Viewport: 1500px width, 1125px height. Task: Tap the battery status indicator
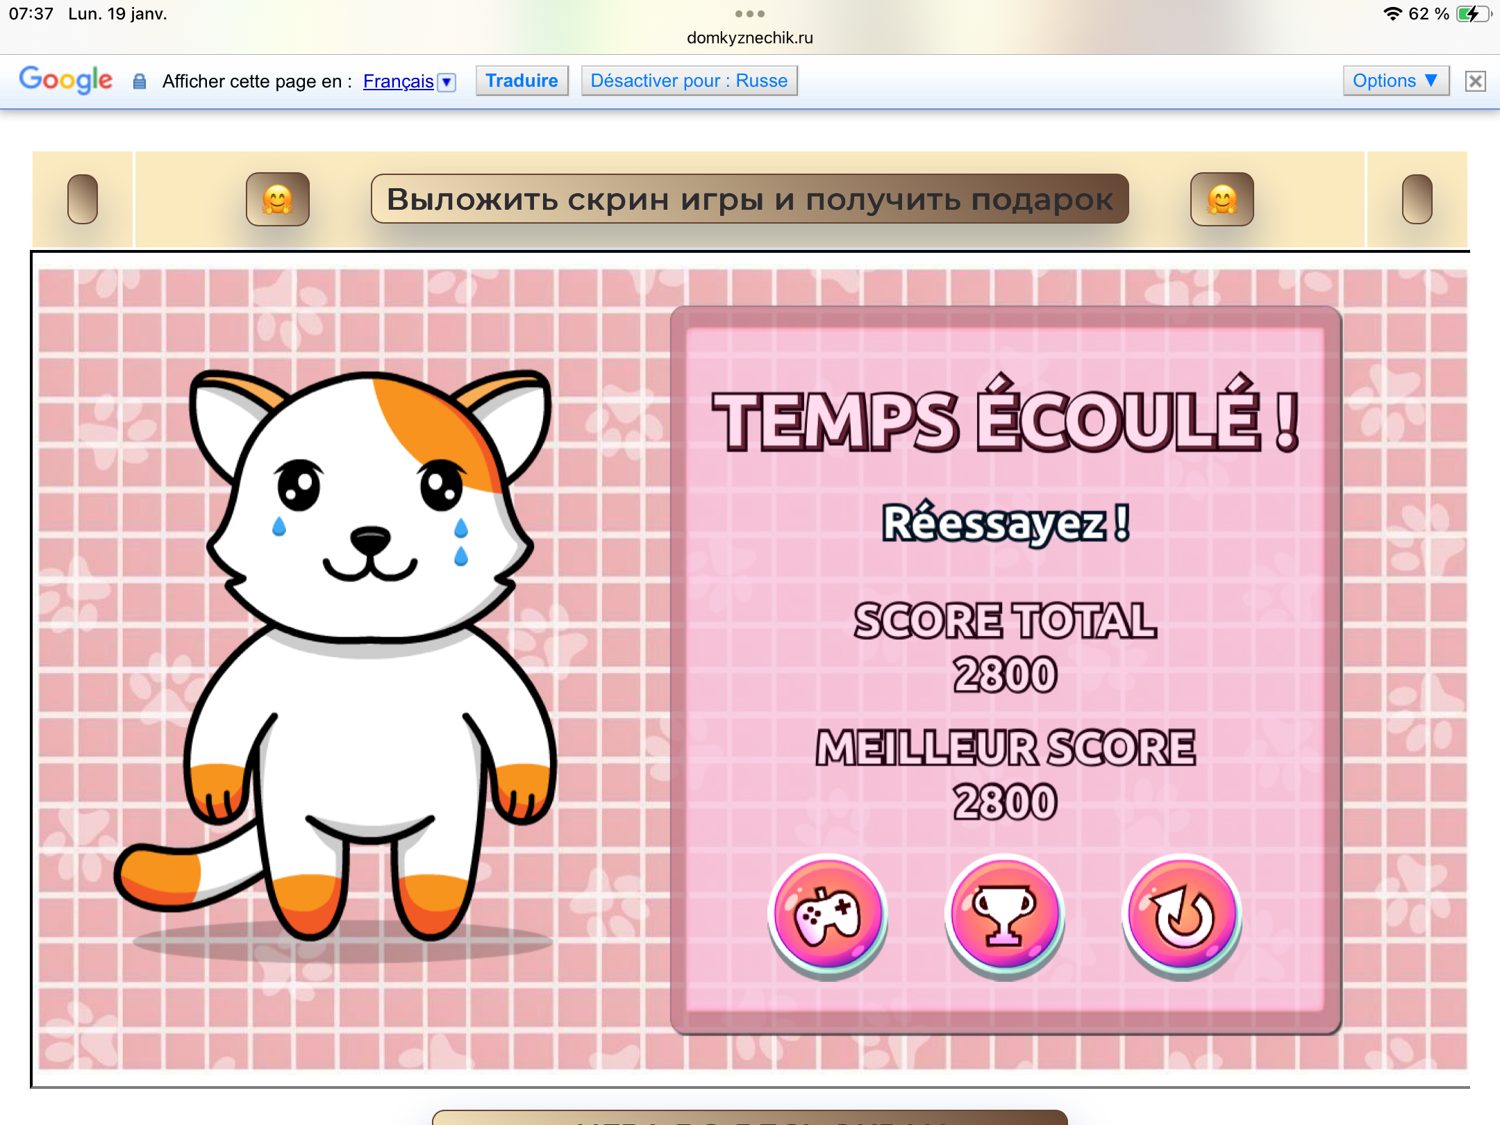tap(1472, 14)
